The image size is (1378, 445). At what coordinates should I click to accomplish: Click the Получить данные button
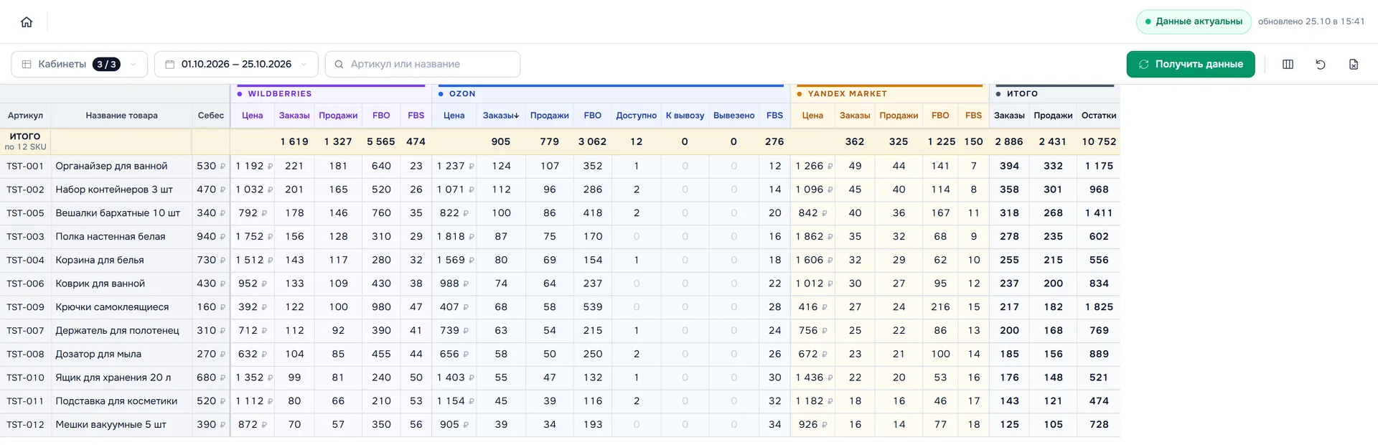[x=1191, y=65]
